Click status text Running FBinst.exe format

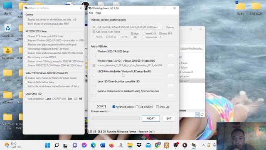[x=131, y=132]
